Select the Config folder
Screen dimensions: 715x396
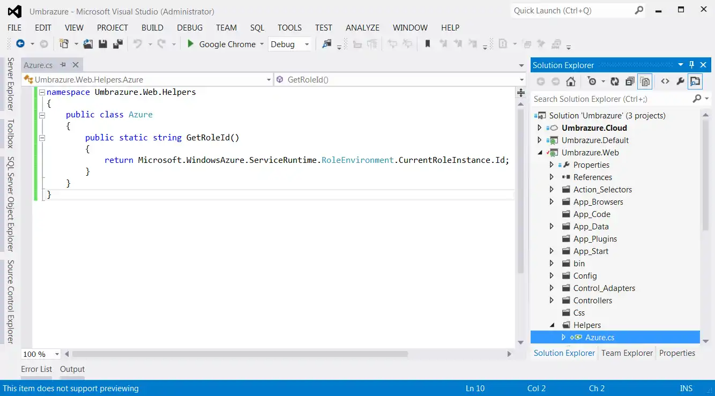point(585,276)
